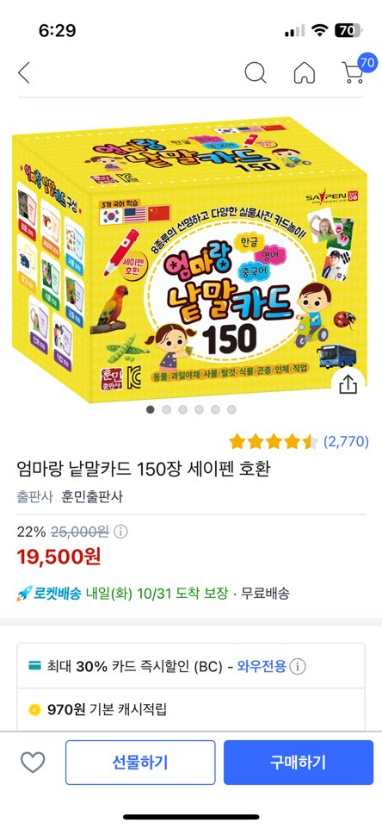
Task: Open 훈민출판사 publisher link
Action: (x=92, y=497)
